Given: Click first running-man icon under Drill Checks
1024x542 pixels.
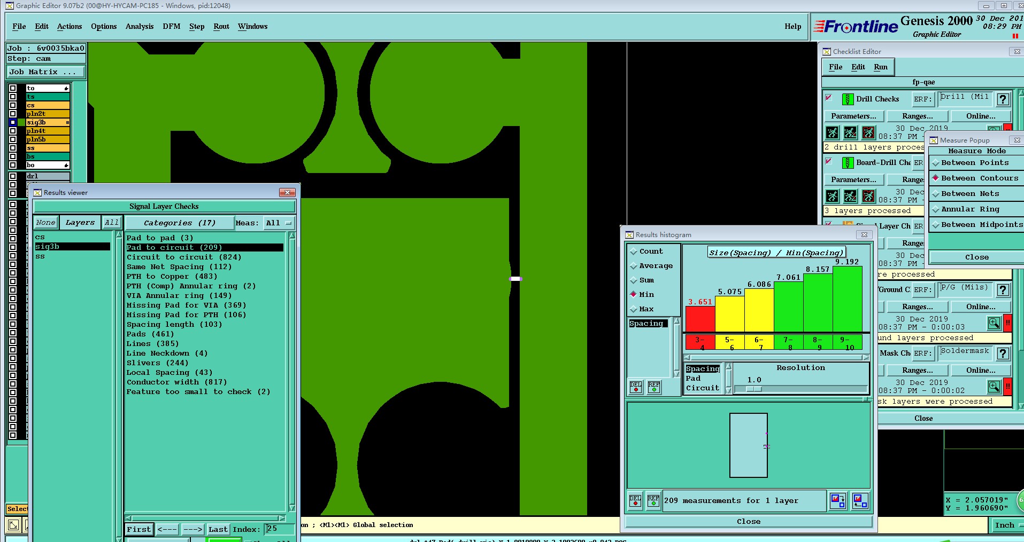Looking at the screenshot, I should click(x=832, y=132).
